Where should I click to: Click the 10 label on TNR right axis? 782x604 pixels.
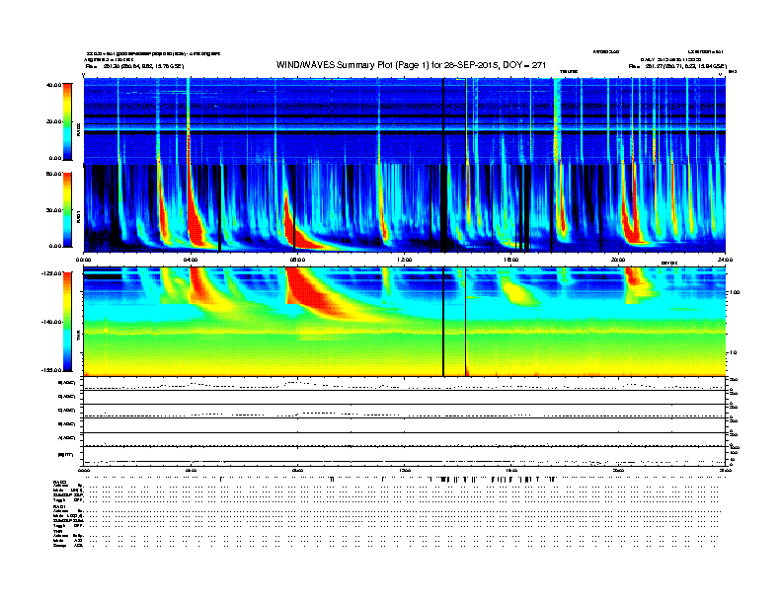(733, 352)
